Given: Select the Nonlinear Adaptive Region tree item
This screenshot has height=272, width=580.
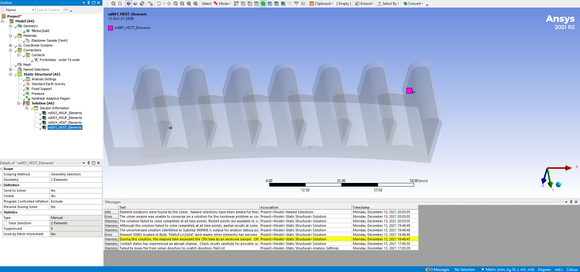Looking at the screenshot, I should coord(51,98).
